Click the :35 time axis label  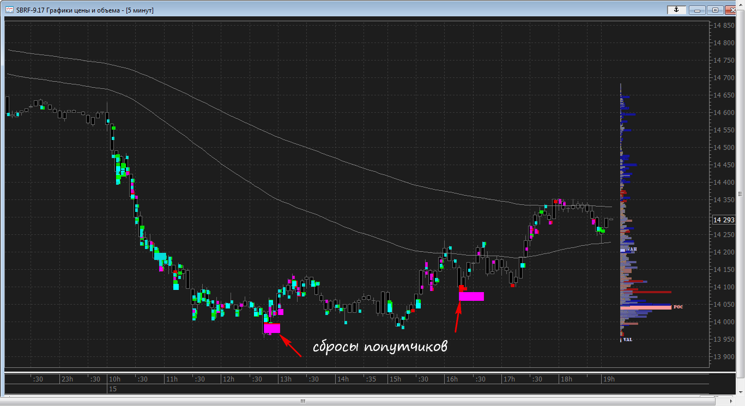click(371, 379)
